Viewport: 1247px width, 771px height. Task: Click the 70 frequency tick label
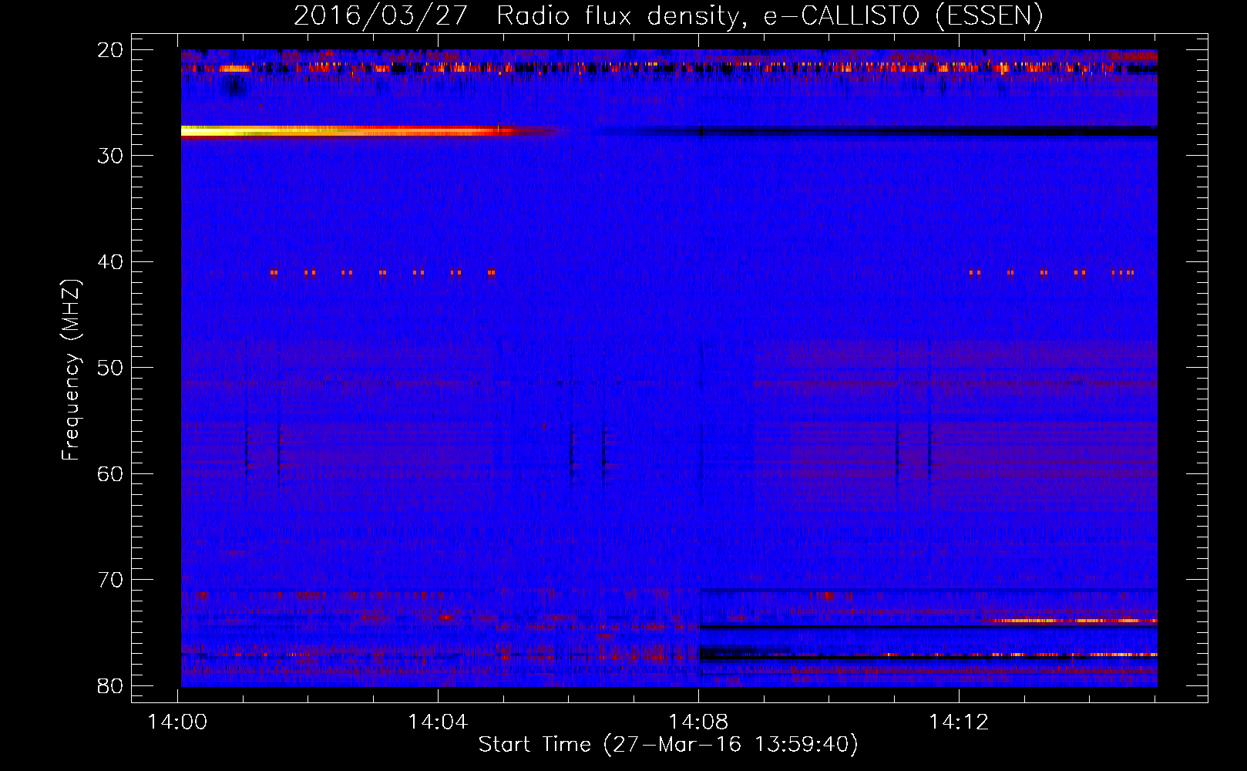(111, 580)
